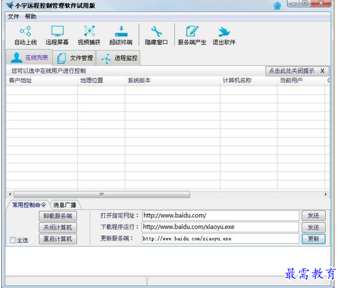The image size is (340, 288).
Task: Click the 更新服务端 URL field
Action: point(220,239)
